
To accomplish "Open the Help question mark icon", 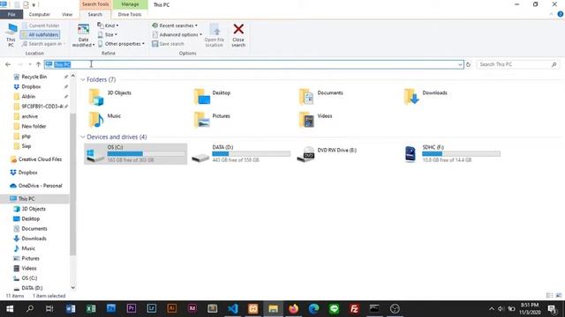I will click(x=560, y=14).
